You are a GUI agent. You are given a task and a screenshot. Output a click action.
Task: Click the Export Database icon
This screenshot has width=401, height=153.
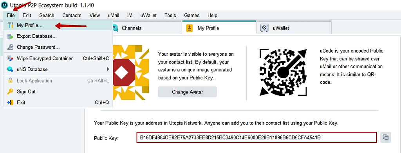coord(11,36)
